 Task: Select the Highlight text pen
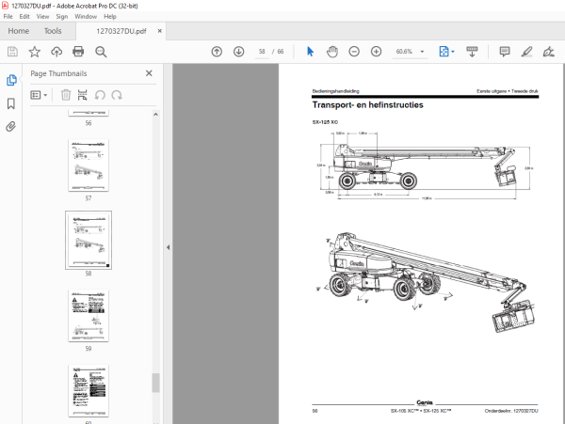click(x=526, y=52)
